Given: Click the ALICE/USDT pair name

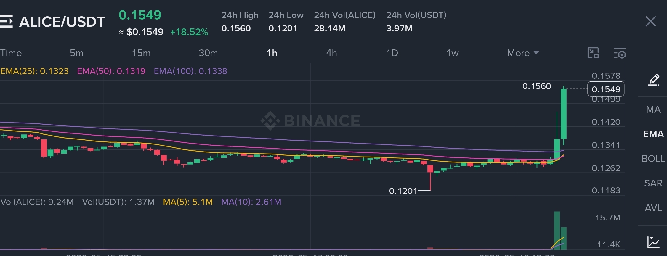Looking at the screenshot, I should [x=62, y=22].
